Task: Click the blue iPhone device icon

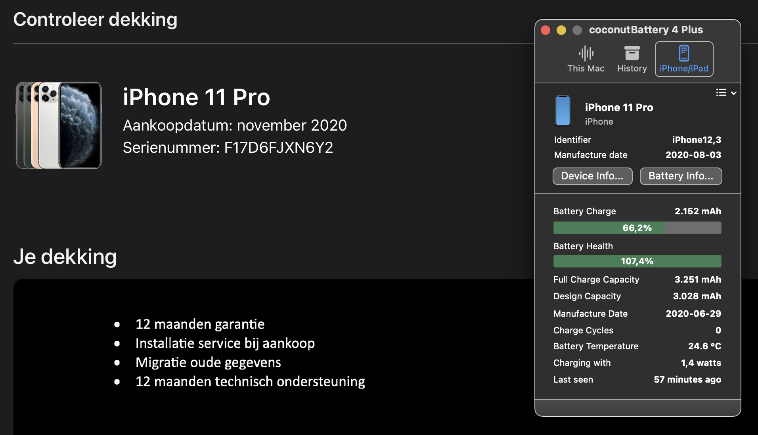Action: pyautogui.click(x=563, y=111)
